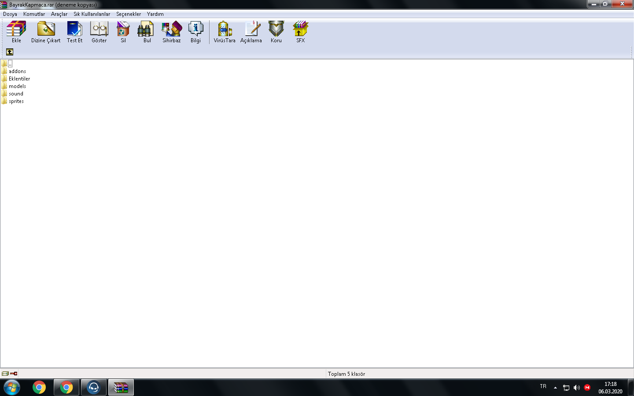Click the TR language indicator
The width and height of the screenshot is (634, 396).
point(543,386)
